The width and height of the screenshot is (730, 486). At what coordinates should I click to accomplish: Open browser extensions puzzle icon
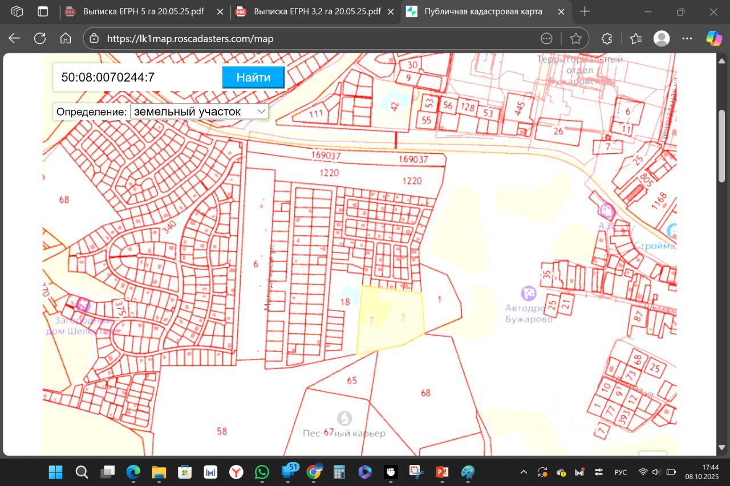[x=607, y=38]
